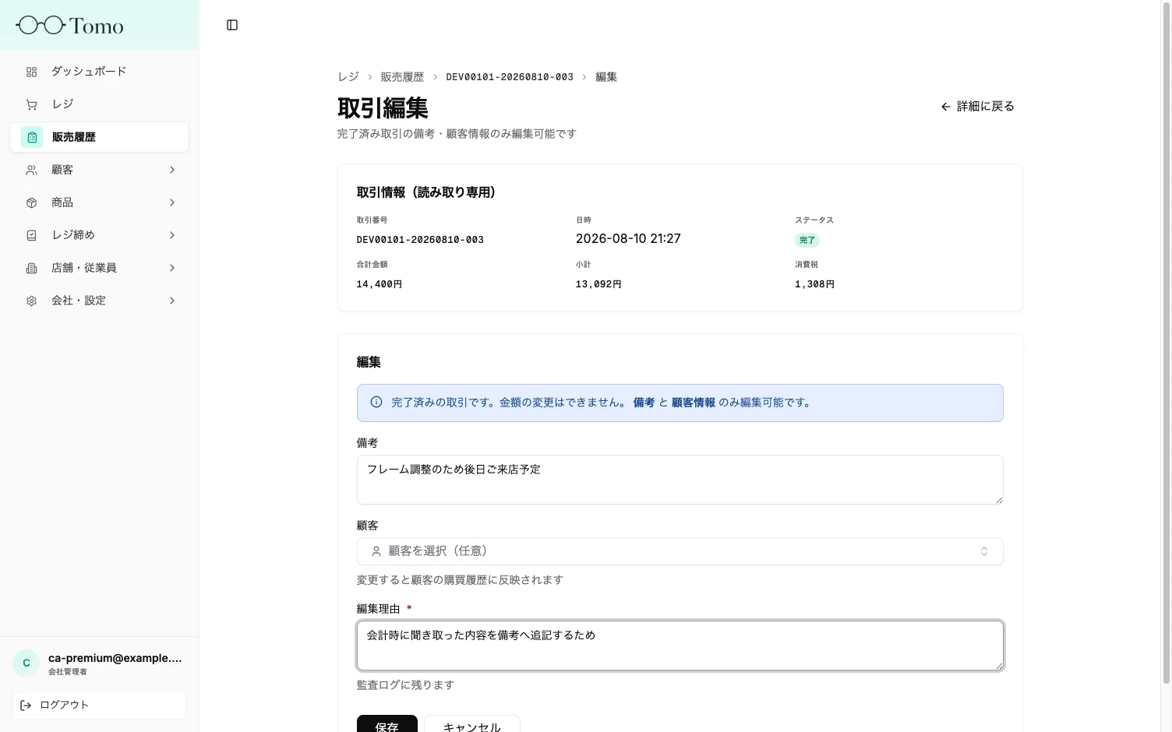Click the date value 2026-08-10 21:27

(628, 239)
